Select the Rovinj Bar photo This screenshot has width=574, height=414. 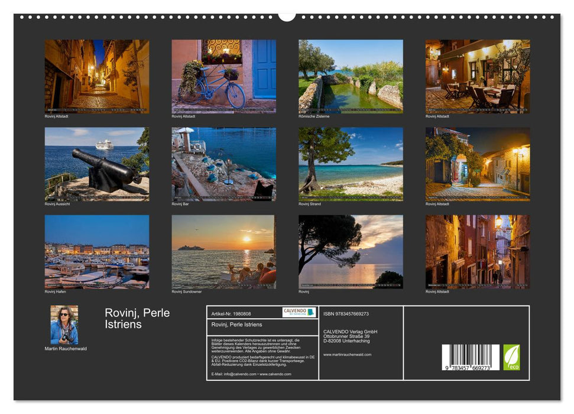(223, 164)
